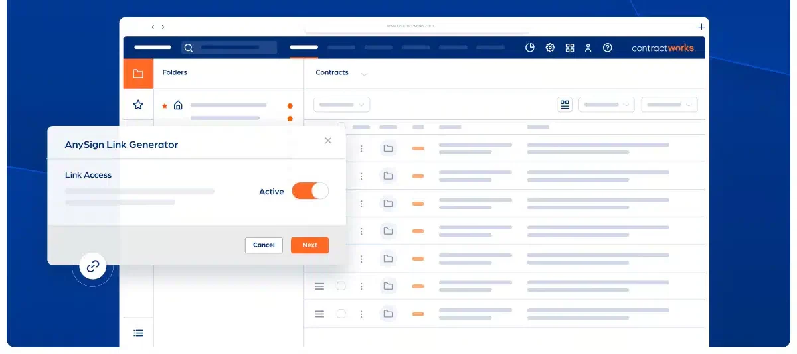
Task: Click the list icon at sidebar bottom
Action: tap(138, 333)
